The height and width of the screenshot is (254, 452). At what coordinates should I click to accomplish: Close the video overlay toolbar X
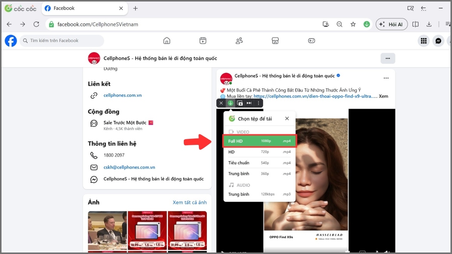point(221,103)
